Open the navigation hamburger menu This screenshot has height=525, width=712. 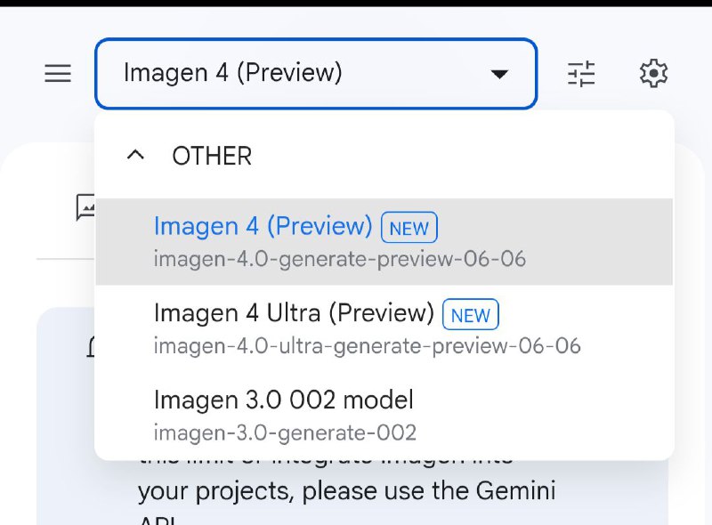(x=57, y=74)
